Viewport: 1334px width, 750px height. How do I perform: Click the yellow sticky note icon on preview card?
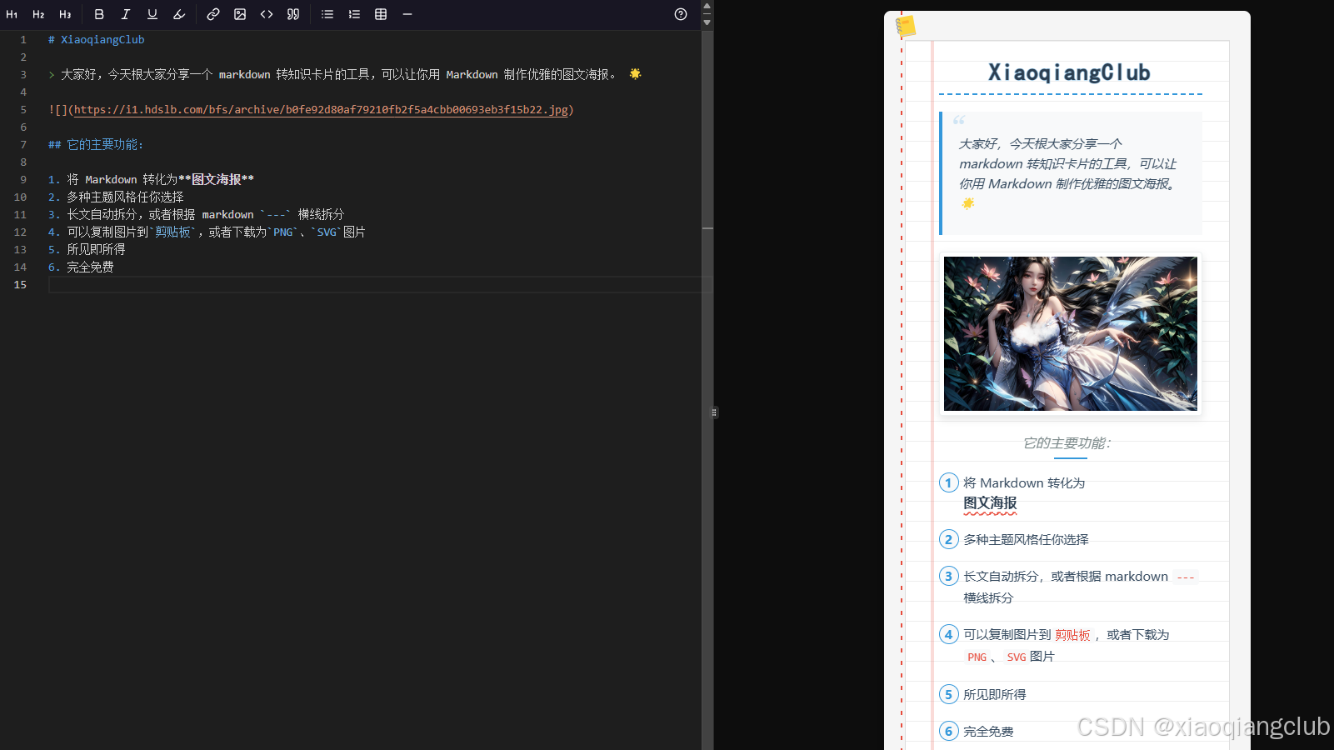click(906, 27)
